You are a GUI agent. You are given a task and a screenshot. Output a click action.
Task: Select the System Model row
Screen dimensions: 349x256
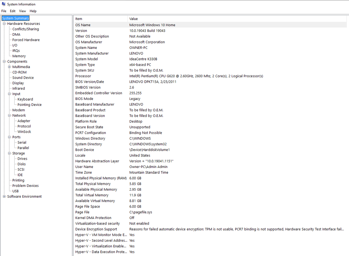[210, 59]
